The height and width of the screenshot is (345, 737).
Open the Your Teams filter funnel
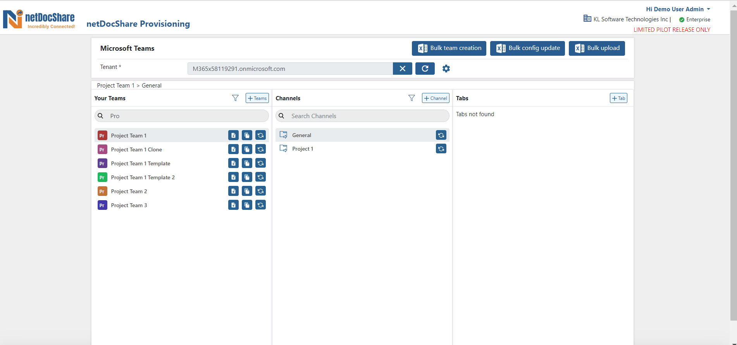click(235, 98)
